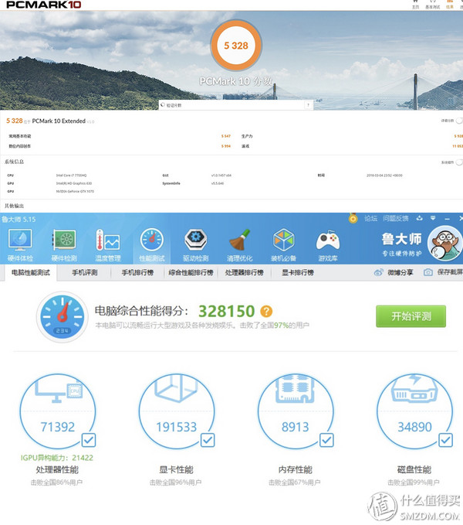Toggle 内存性能 checkbox under 8913

point(326,440)
